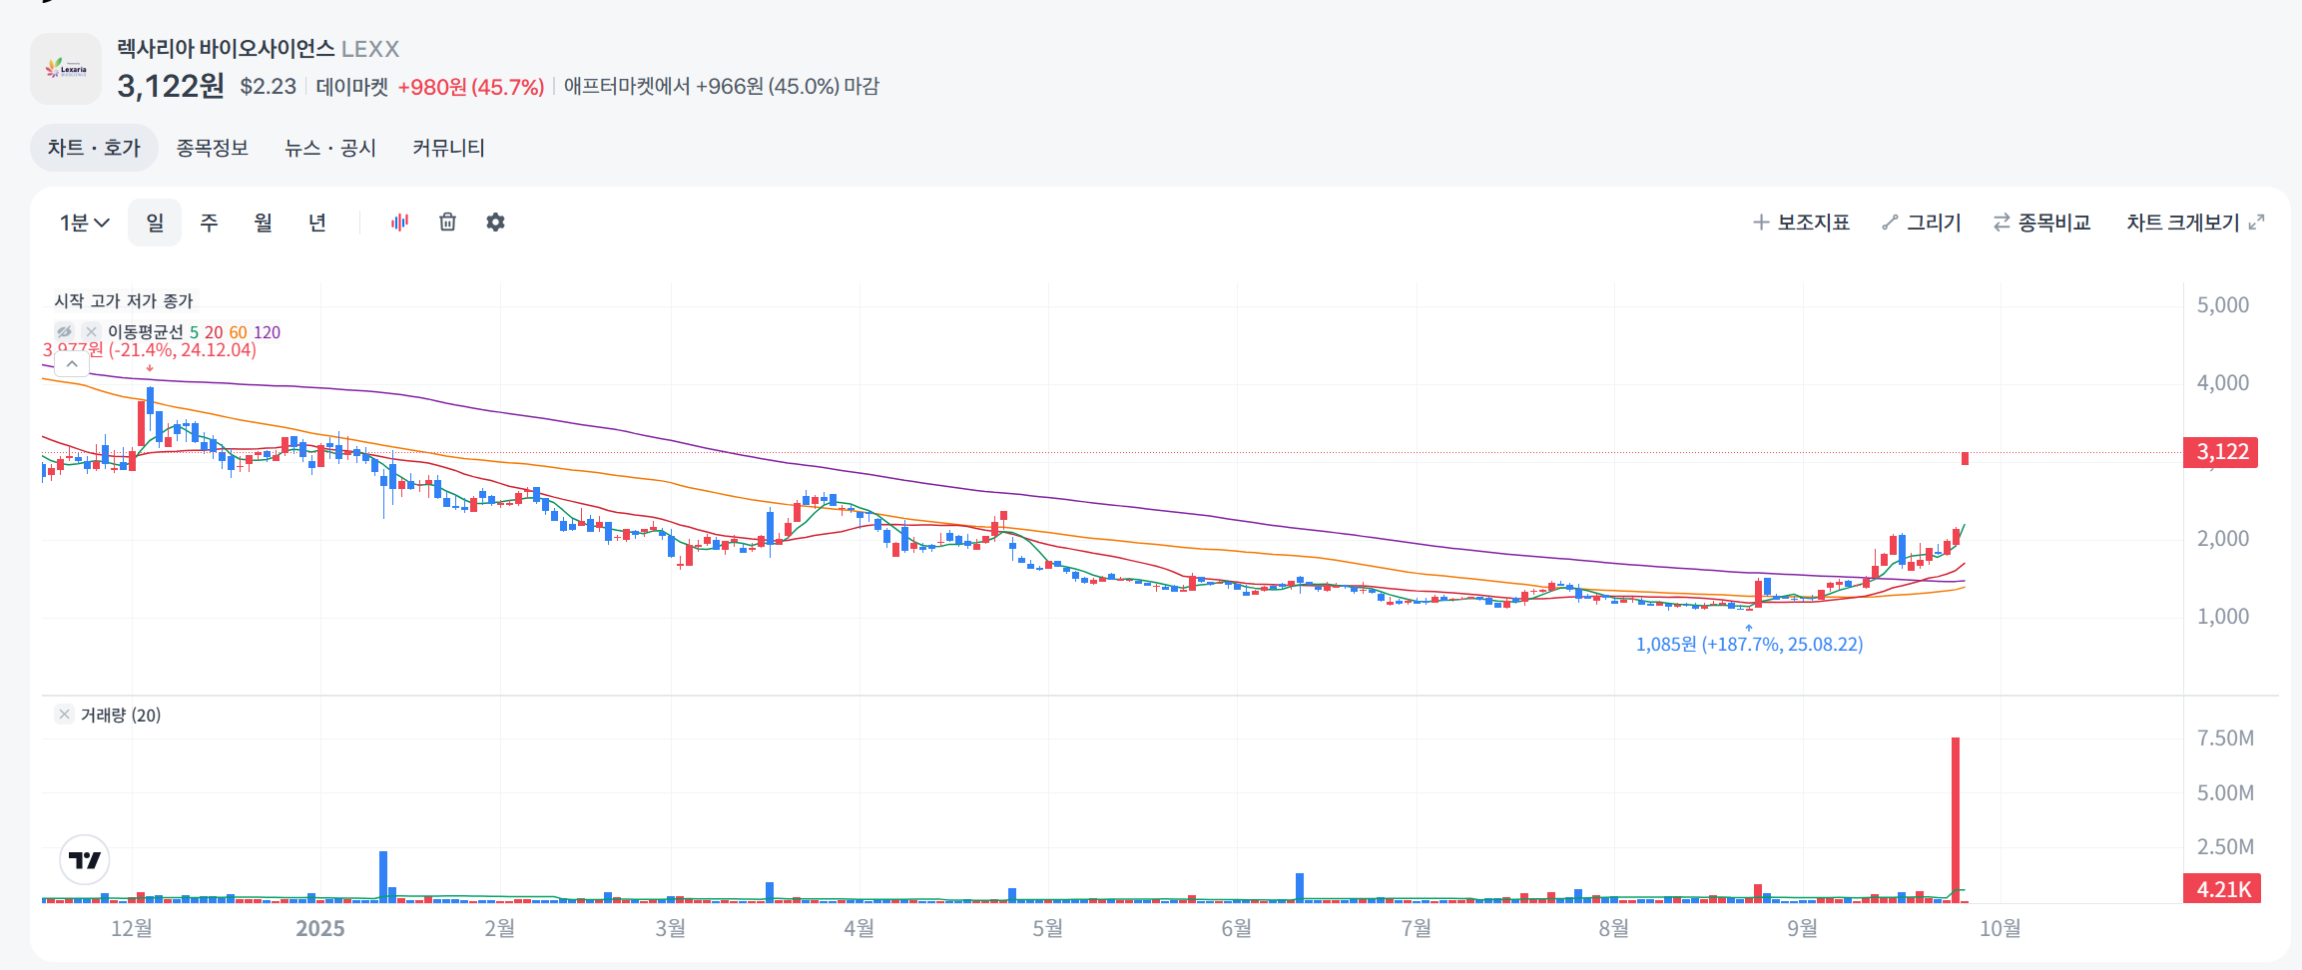Remove the 이동평균선 indicator with X

(91, 332)
